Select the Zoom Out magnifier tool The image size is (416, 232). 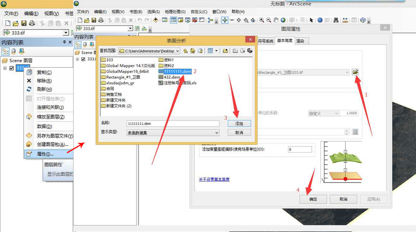[x=269, y=20]
